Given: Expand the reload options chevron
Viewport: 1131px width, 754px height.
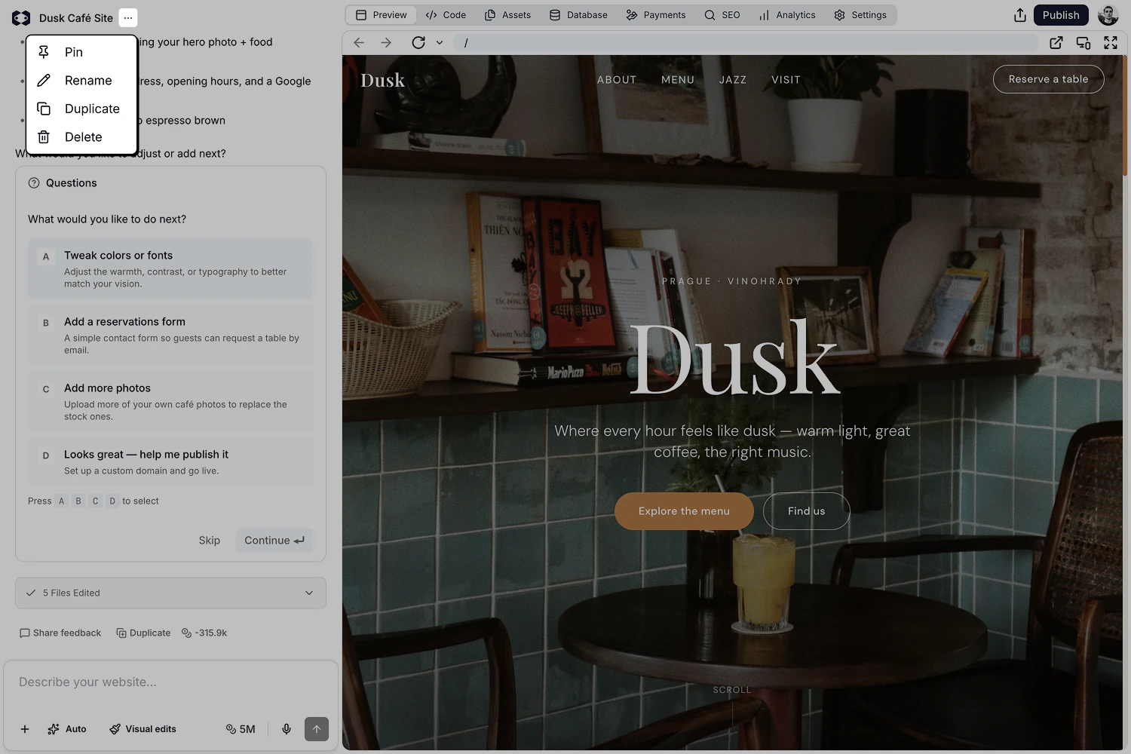Looking at the screenshot, I should coord(440,43).
